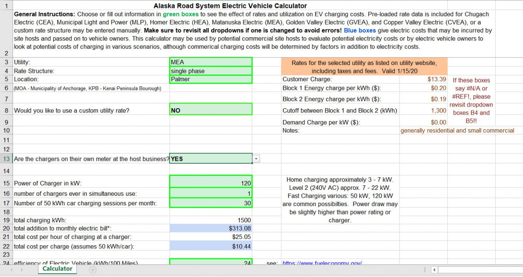
Task: Open the dropdown arrow beside cell YES
Action: tap(256, 159)
